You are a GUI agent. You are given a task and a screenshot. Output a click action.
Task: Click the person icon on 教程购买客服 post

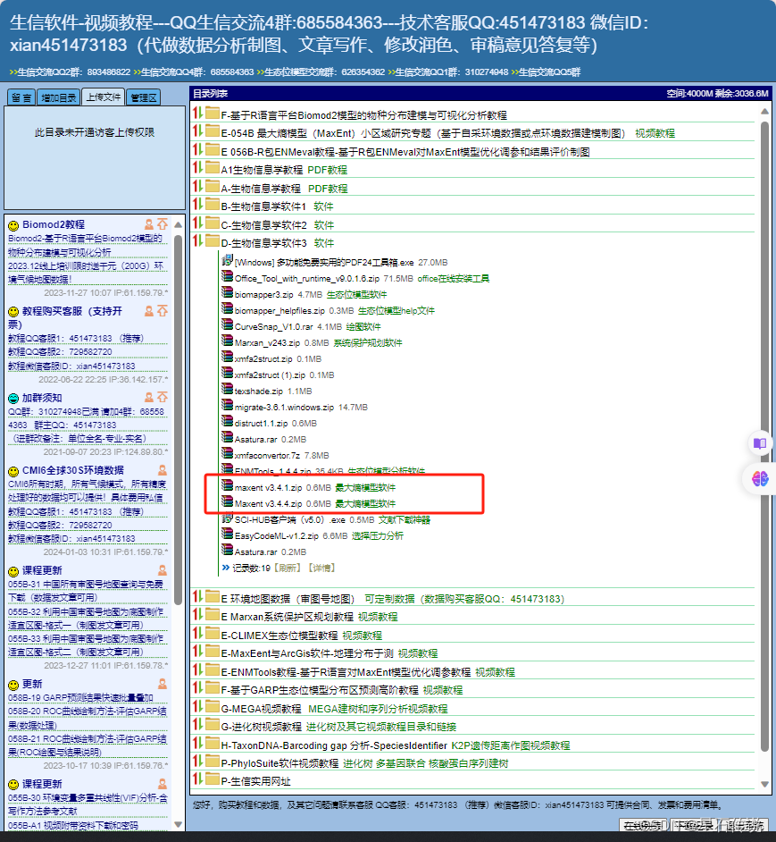(x=148, y=311)
